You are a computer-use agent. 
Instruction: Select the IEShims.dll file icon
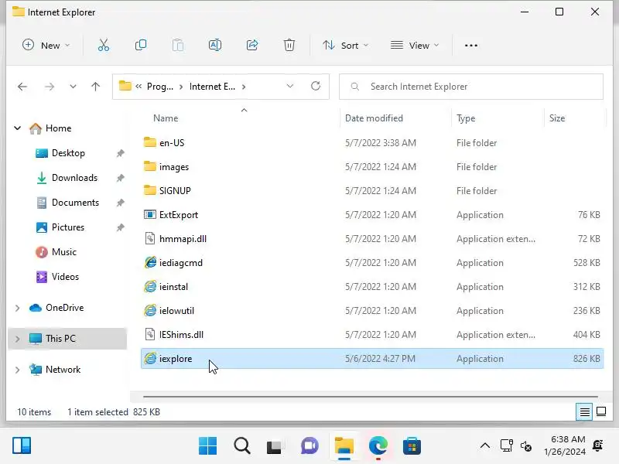150,334
